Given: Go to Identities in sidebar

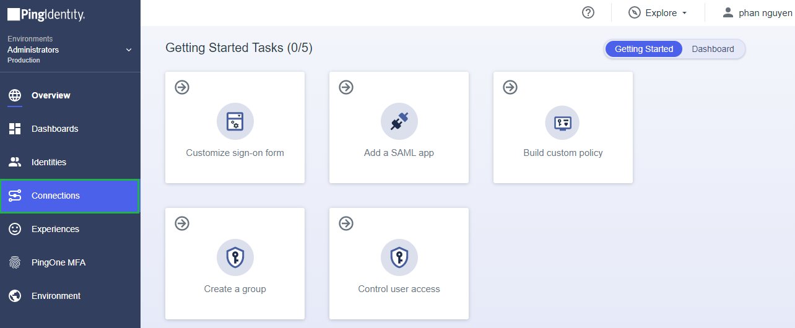Looking at the screenshot, I should coord(70,162).
